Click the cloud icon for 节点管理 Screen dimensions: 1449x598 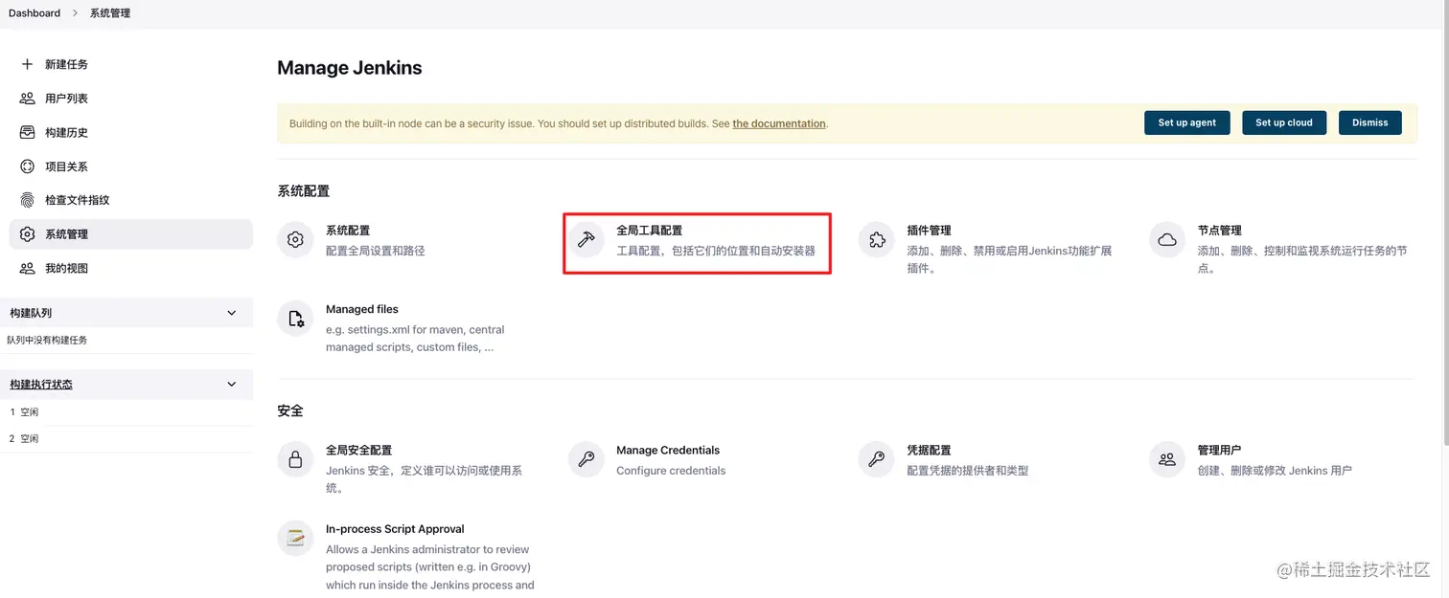click(x=1167, y=240)
